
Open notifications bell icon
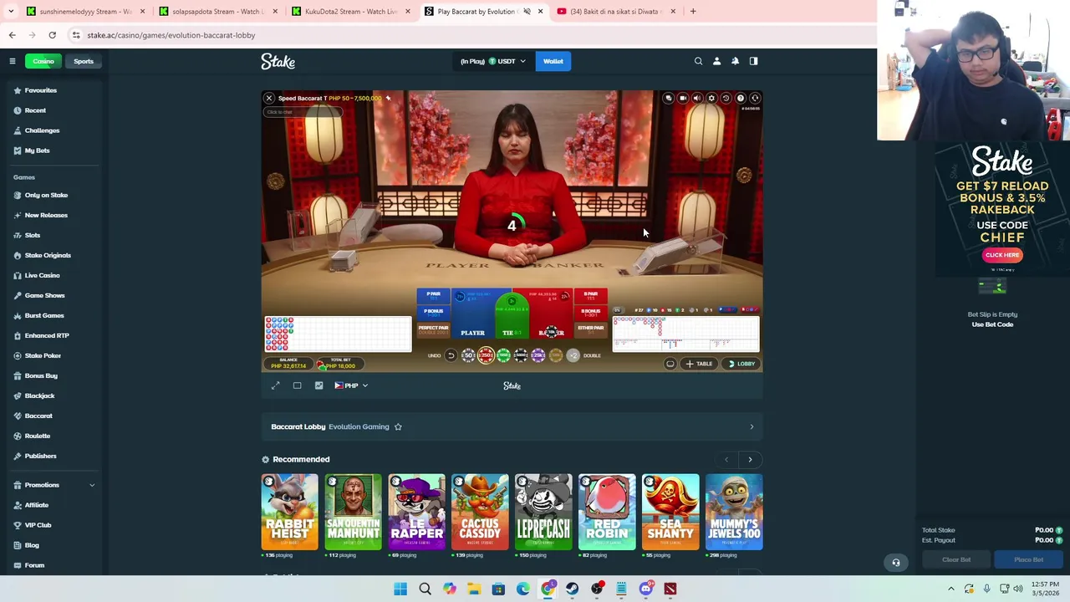pos(735,61)
